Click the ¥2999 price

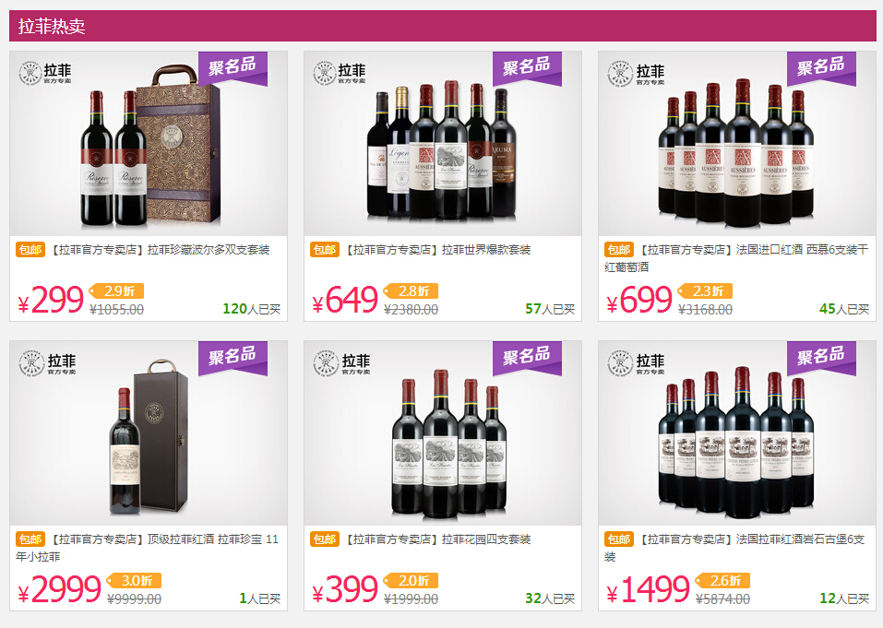(x=59, y=590)
